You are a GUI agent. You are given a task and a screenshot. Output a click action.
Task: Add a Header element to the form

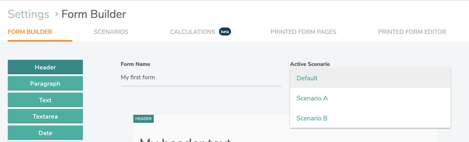[45, 67]
